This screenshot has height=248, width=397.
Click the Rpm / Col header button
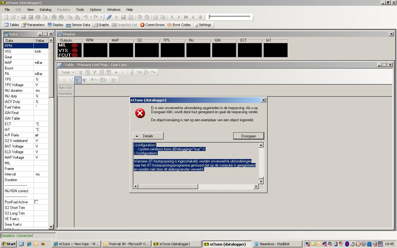[65, 87]
